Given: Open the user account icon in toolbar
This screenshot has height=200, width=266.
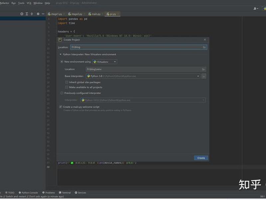Looking at the screenshot, I should pyautogui.click(x=256, y=9).
